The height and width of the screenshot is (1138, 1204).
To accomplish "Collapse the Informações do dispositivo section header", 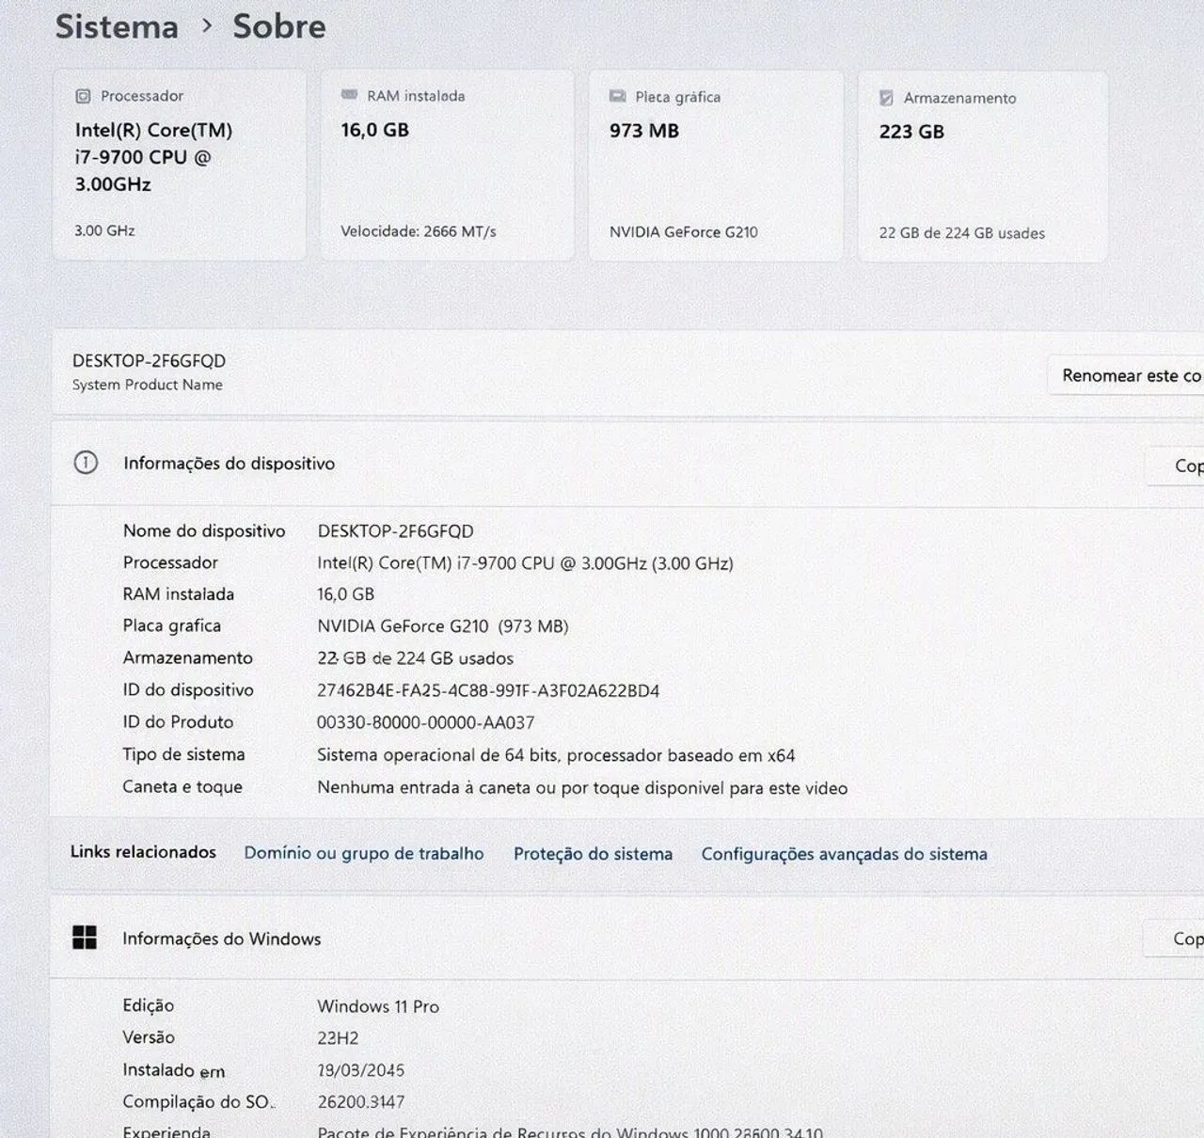I will click(x=626, y=465).
